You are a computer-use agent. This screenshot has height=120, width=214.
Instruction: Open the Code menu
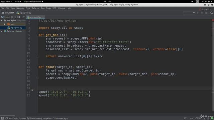coord(28,8)
